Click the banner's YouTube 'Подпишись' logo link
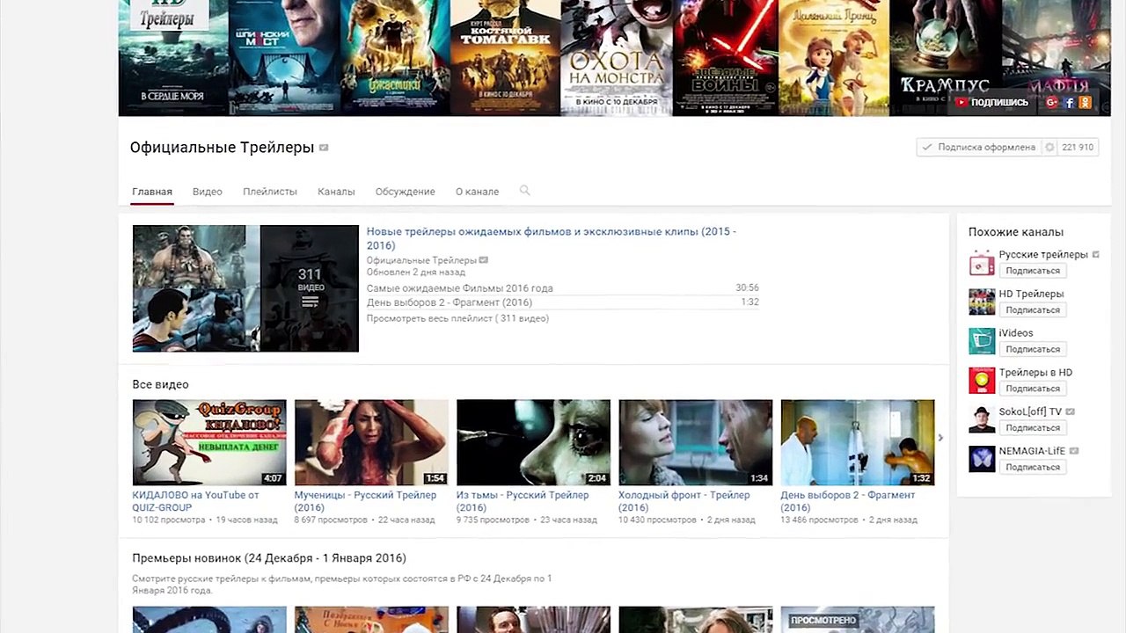 [x=991, y=102]
